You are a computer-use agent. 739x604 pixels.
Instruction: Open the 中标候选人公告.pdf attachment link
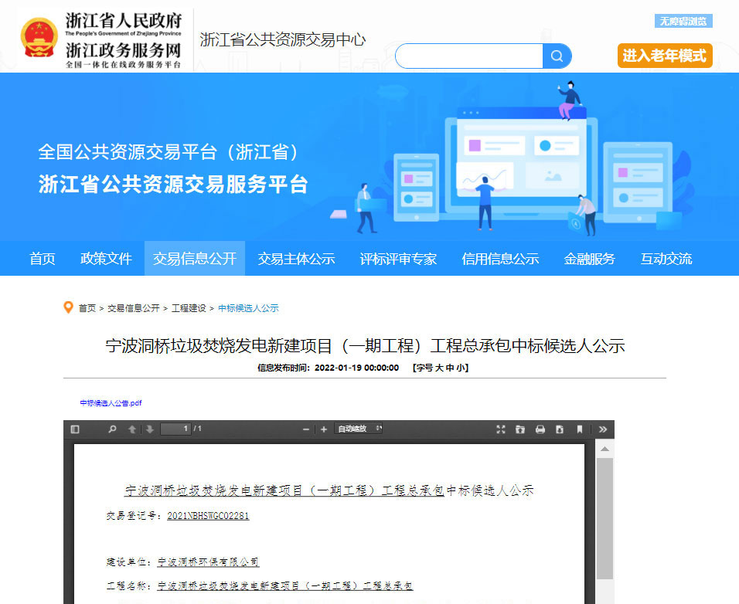(x=111, y=403)
